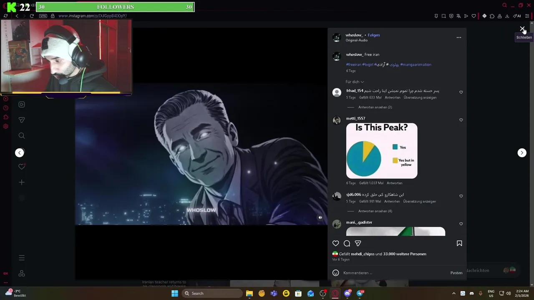The image size is (534, 300).
Task: Open Instagram notifications heart in sidebar
Action: [22, 167]
